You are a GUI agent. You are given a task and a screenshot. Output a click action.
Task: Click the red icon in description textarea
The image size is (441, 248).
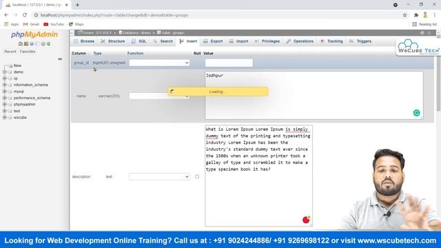pyautogui.click(x=306, y=219)
